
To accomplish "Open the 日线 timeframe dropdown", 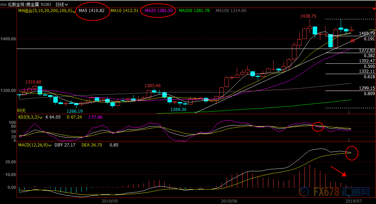I will pyautogui.click(x=62, y=4).
